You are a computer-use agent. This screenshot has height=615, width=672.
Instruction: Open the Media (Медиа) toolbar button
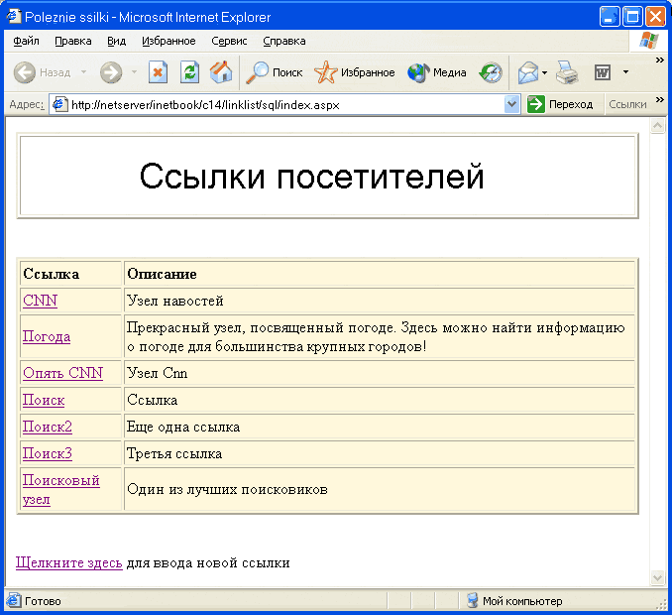pos(437,72)
